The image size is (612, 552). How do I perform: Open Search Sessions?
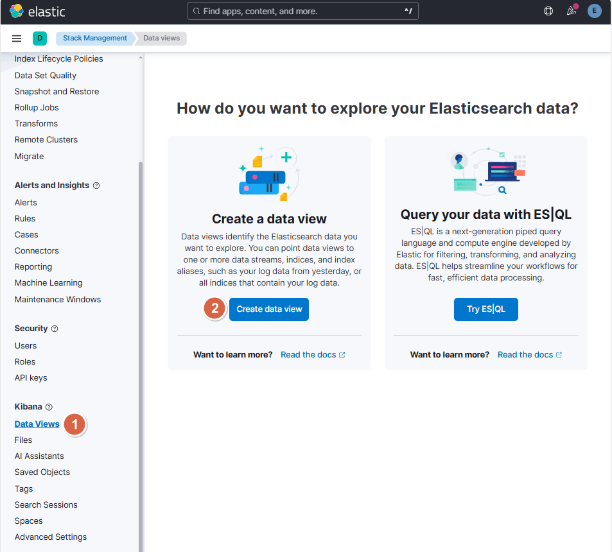coord(46,505)
